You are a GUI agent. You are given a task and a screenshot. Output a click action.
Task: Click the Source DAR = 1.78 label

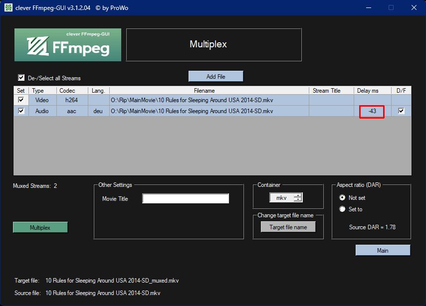[372, 227]
